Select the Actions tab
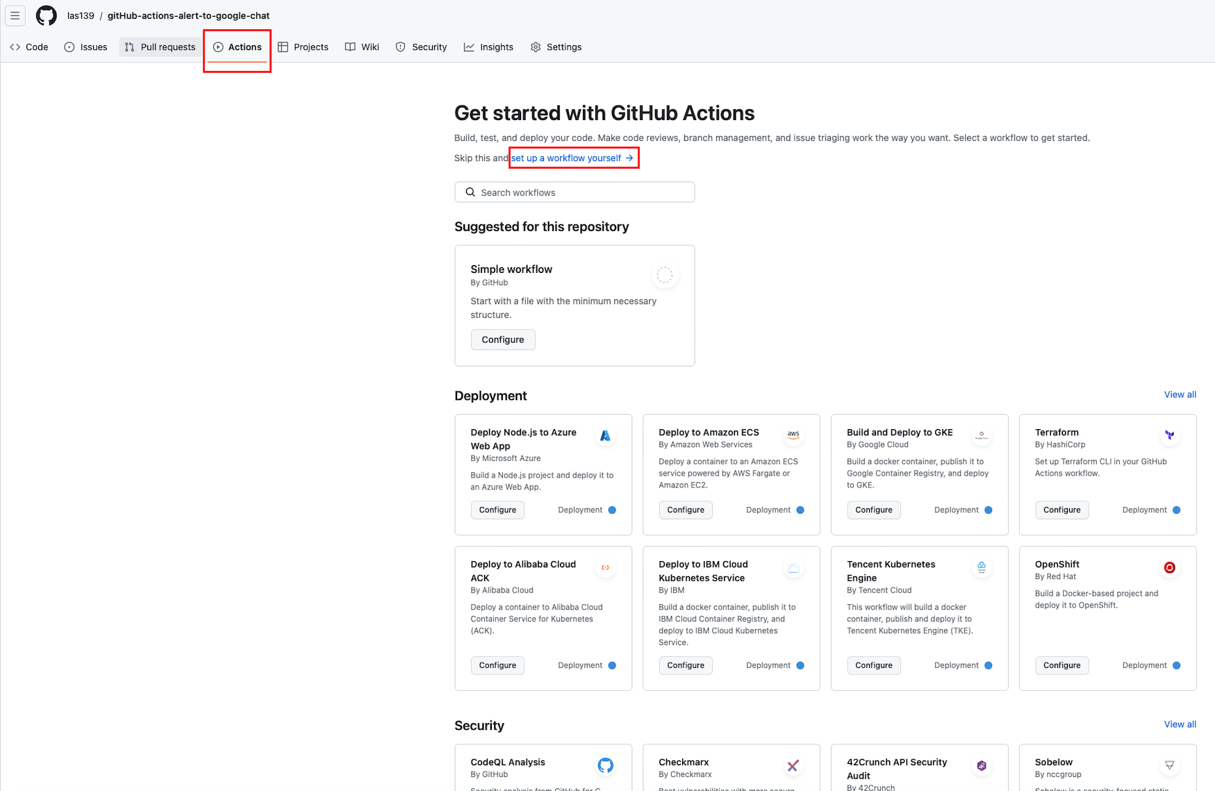Viewport: 1215px width, 791px height. tap(238, 47)
